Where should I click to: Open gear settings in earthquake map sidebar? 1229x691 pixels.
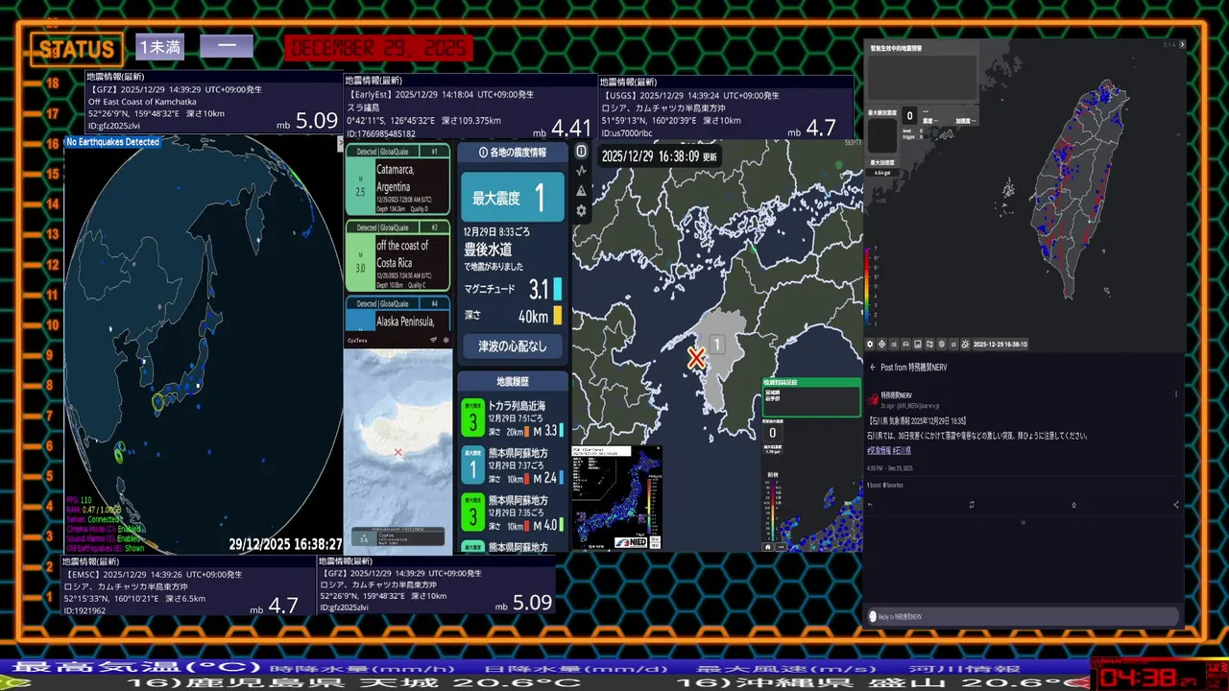click(581, 211)
